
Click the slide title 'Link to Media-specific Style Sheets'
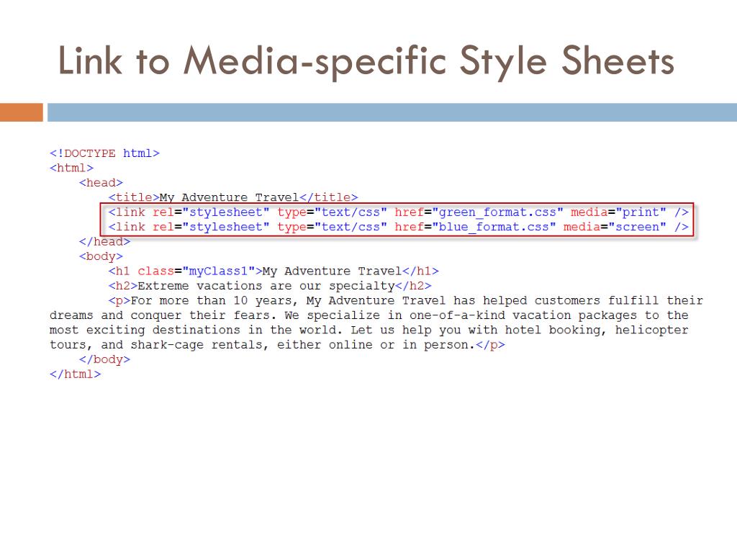(x=366, y=61)
